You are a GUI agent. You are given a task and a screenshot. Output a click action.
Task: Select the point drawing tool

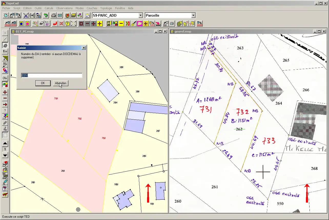click(x=5, y=33)
